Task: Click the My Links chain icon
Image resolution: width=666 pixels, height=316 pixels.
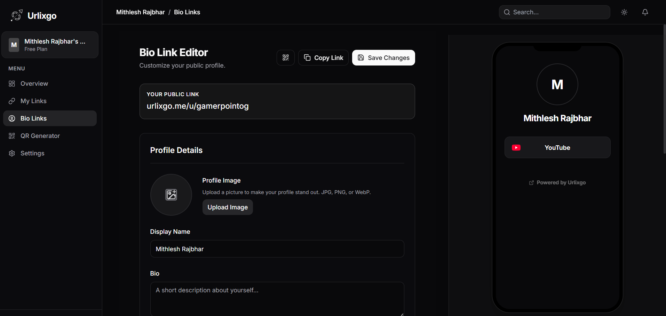Action: coord(12,101)
